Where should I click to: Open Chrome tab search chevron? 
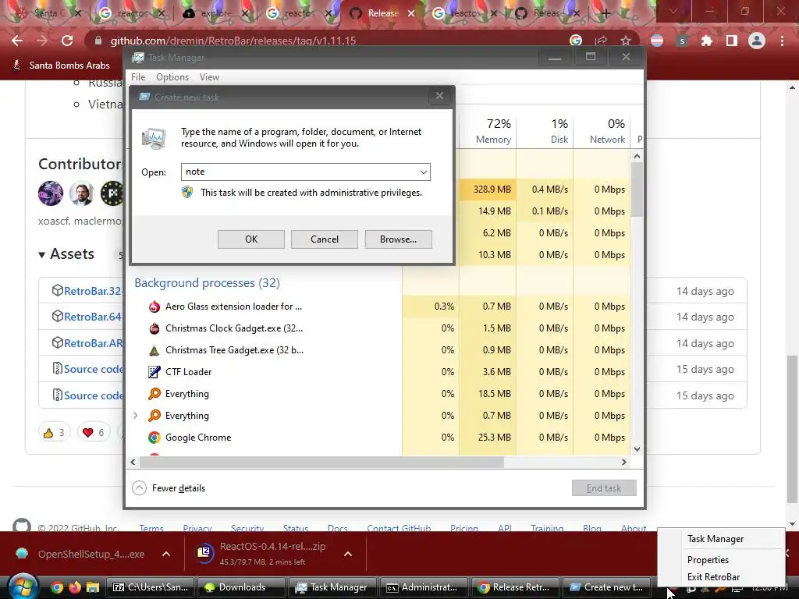pos(673,11)
